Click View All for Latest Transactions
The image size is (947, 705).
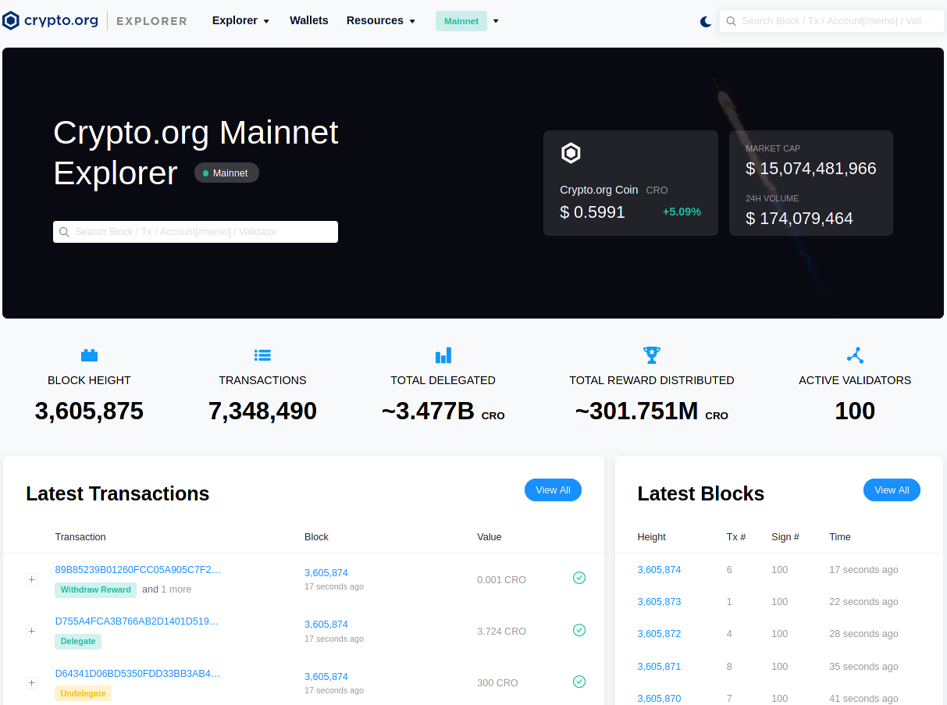553,490
